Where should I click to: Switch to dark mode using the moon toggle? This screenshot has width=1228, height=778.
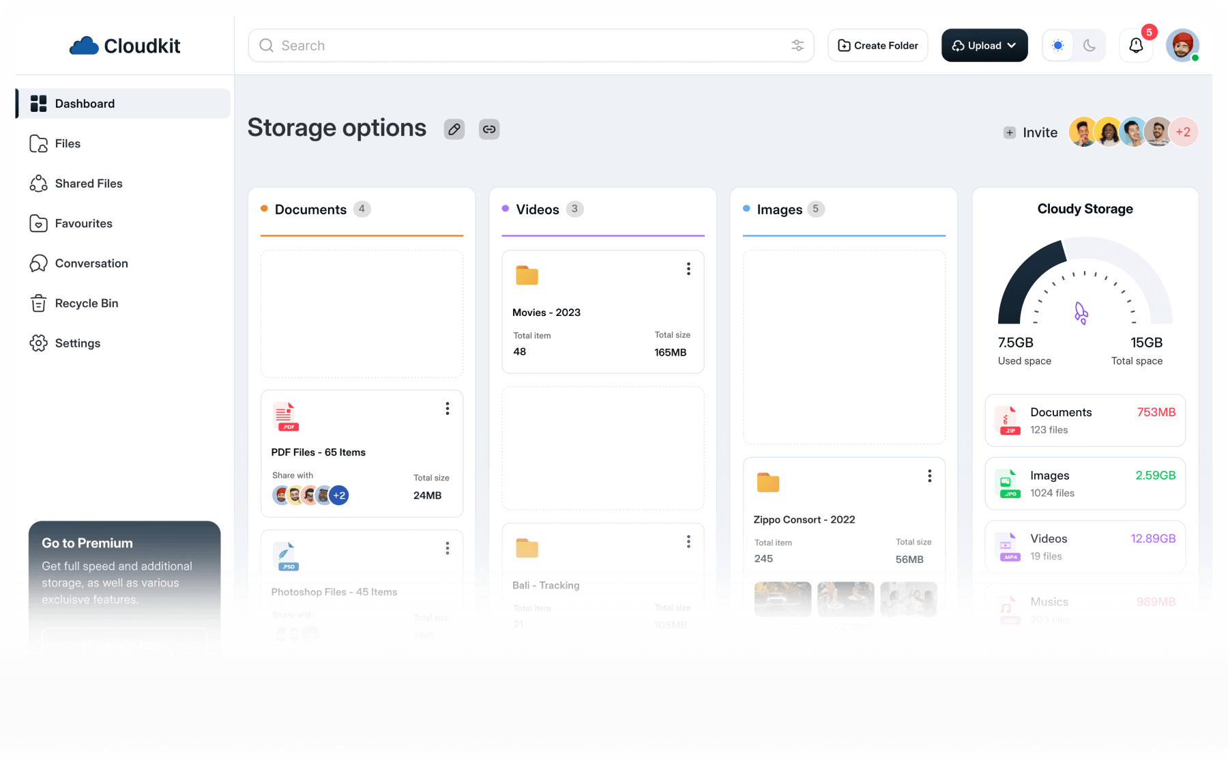click(x=1090, y=45)
